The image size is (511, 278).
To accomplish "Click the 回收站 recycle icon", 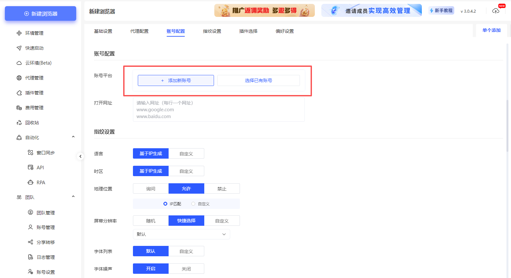I will point(19,123).
